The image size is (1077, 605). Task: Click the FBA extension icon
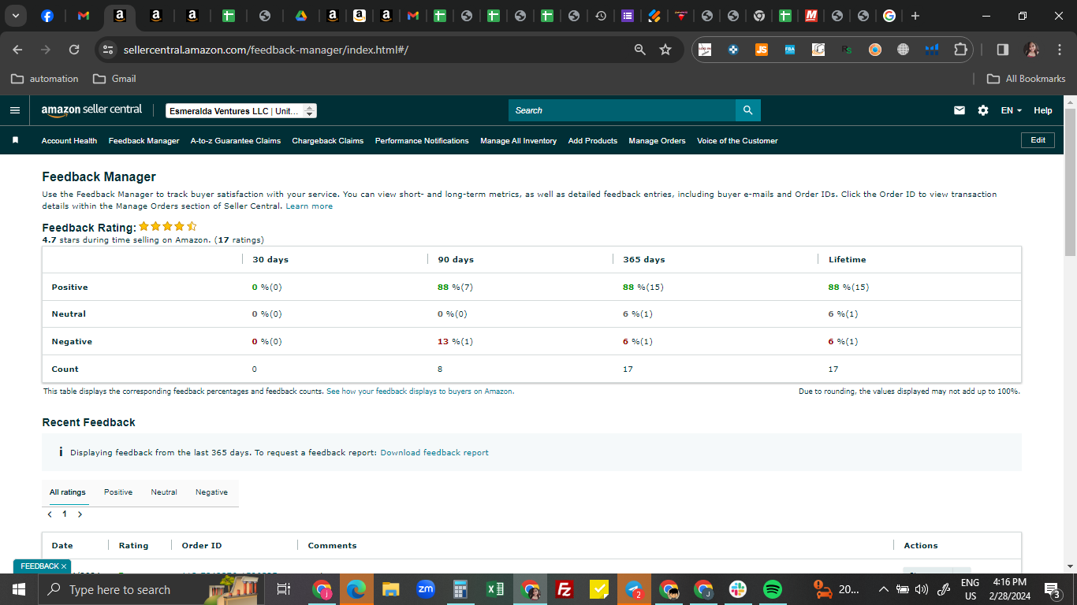point(790,50)
